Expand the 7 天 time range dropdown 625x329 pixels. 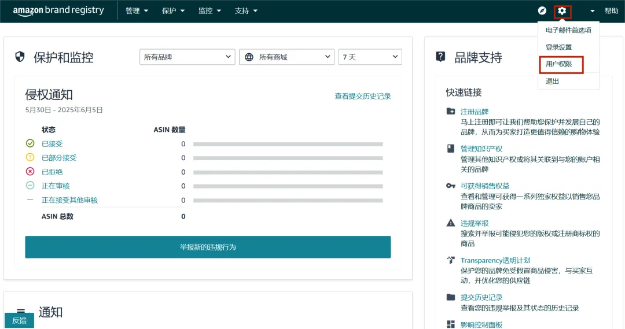pos(370,57)
